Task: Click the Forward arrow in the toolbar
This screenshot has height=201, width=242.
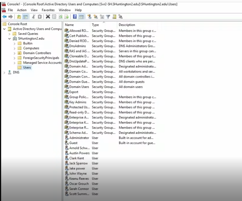Action: tap(11, 17)
